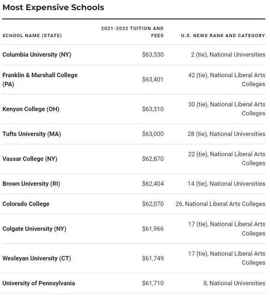Select Colgate University (NY) in table
This screenshot has width=270, height=295.
(x=34, y=229)
